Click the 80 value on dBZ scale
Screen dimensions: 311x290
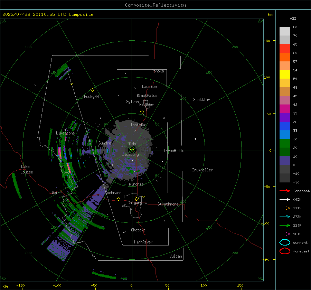295,27
